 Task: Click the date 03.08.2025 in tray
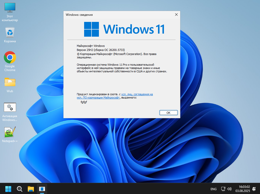coord(243,191)
